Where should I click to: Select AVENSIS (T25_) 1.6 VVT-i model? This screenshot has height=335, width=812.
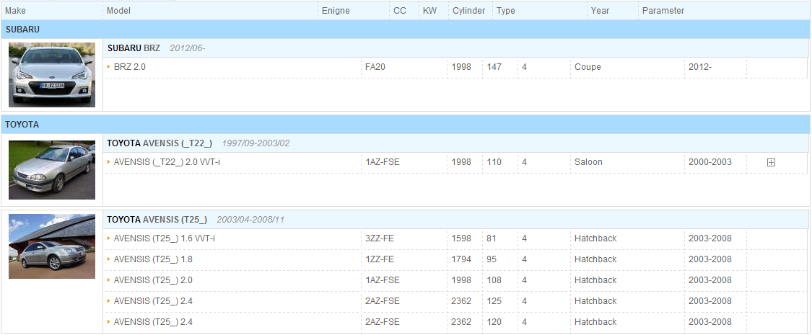tap(164, 238)
